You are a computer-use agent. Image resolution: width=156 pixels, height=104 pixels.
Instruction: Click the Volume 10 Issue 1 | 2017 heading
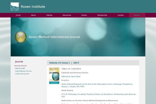point(64,63)
